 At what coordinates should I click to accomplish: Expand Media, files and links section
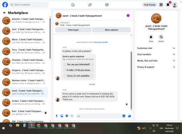[156, 61]
